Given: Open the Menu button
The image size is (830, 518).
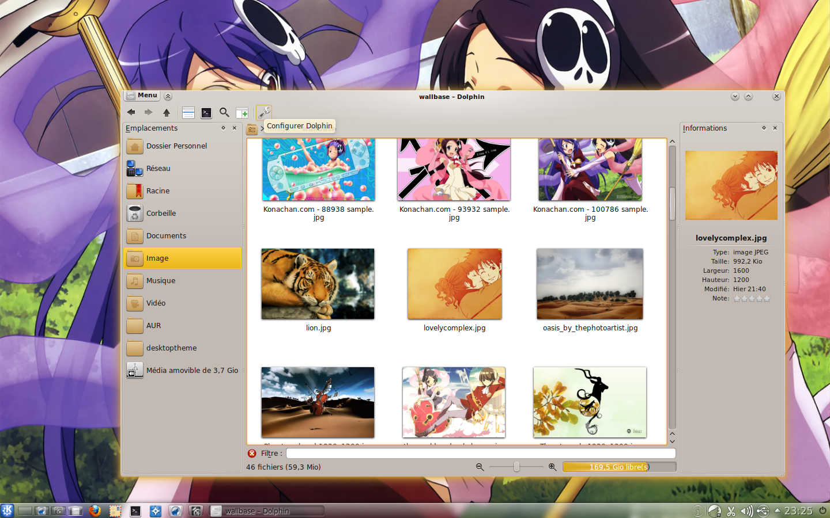Looking at the screenshot, I should (x=142, y=96).
